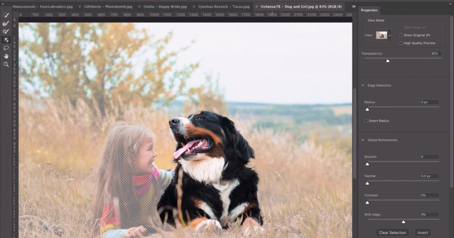Collapse the Global Refinements section
This screenshot has height=238, width=454.
pos(363,140)
